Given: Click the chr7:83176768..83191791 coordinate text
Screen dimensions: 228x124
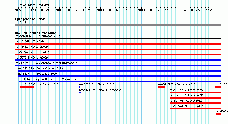Looking at the screenshot, I should point(33,5).
